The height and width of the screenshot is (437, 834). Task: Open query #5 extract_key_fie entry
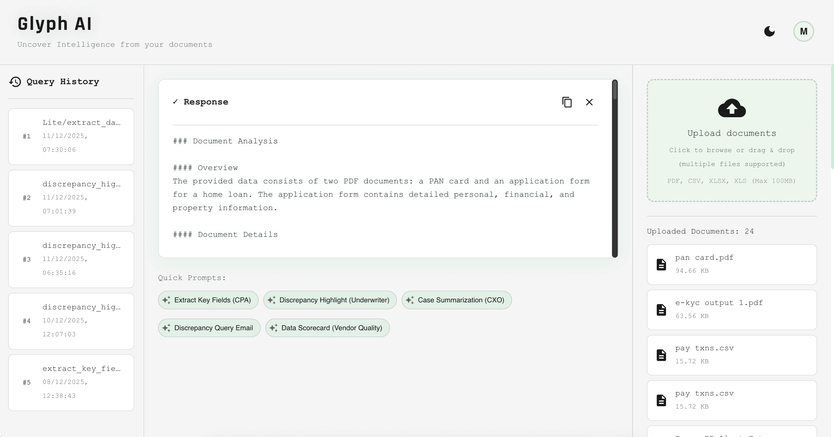pyautogui.click(x=71, y=382)
